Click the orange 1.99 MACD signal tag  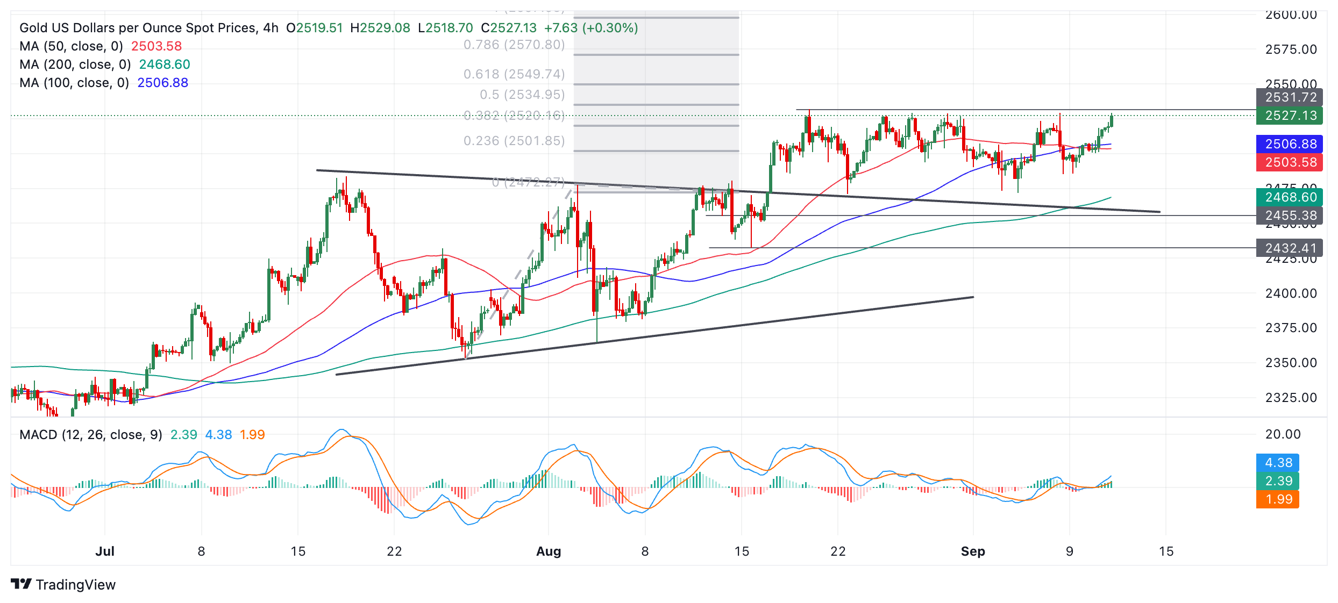(x=1278, y=499)
